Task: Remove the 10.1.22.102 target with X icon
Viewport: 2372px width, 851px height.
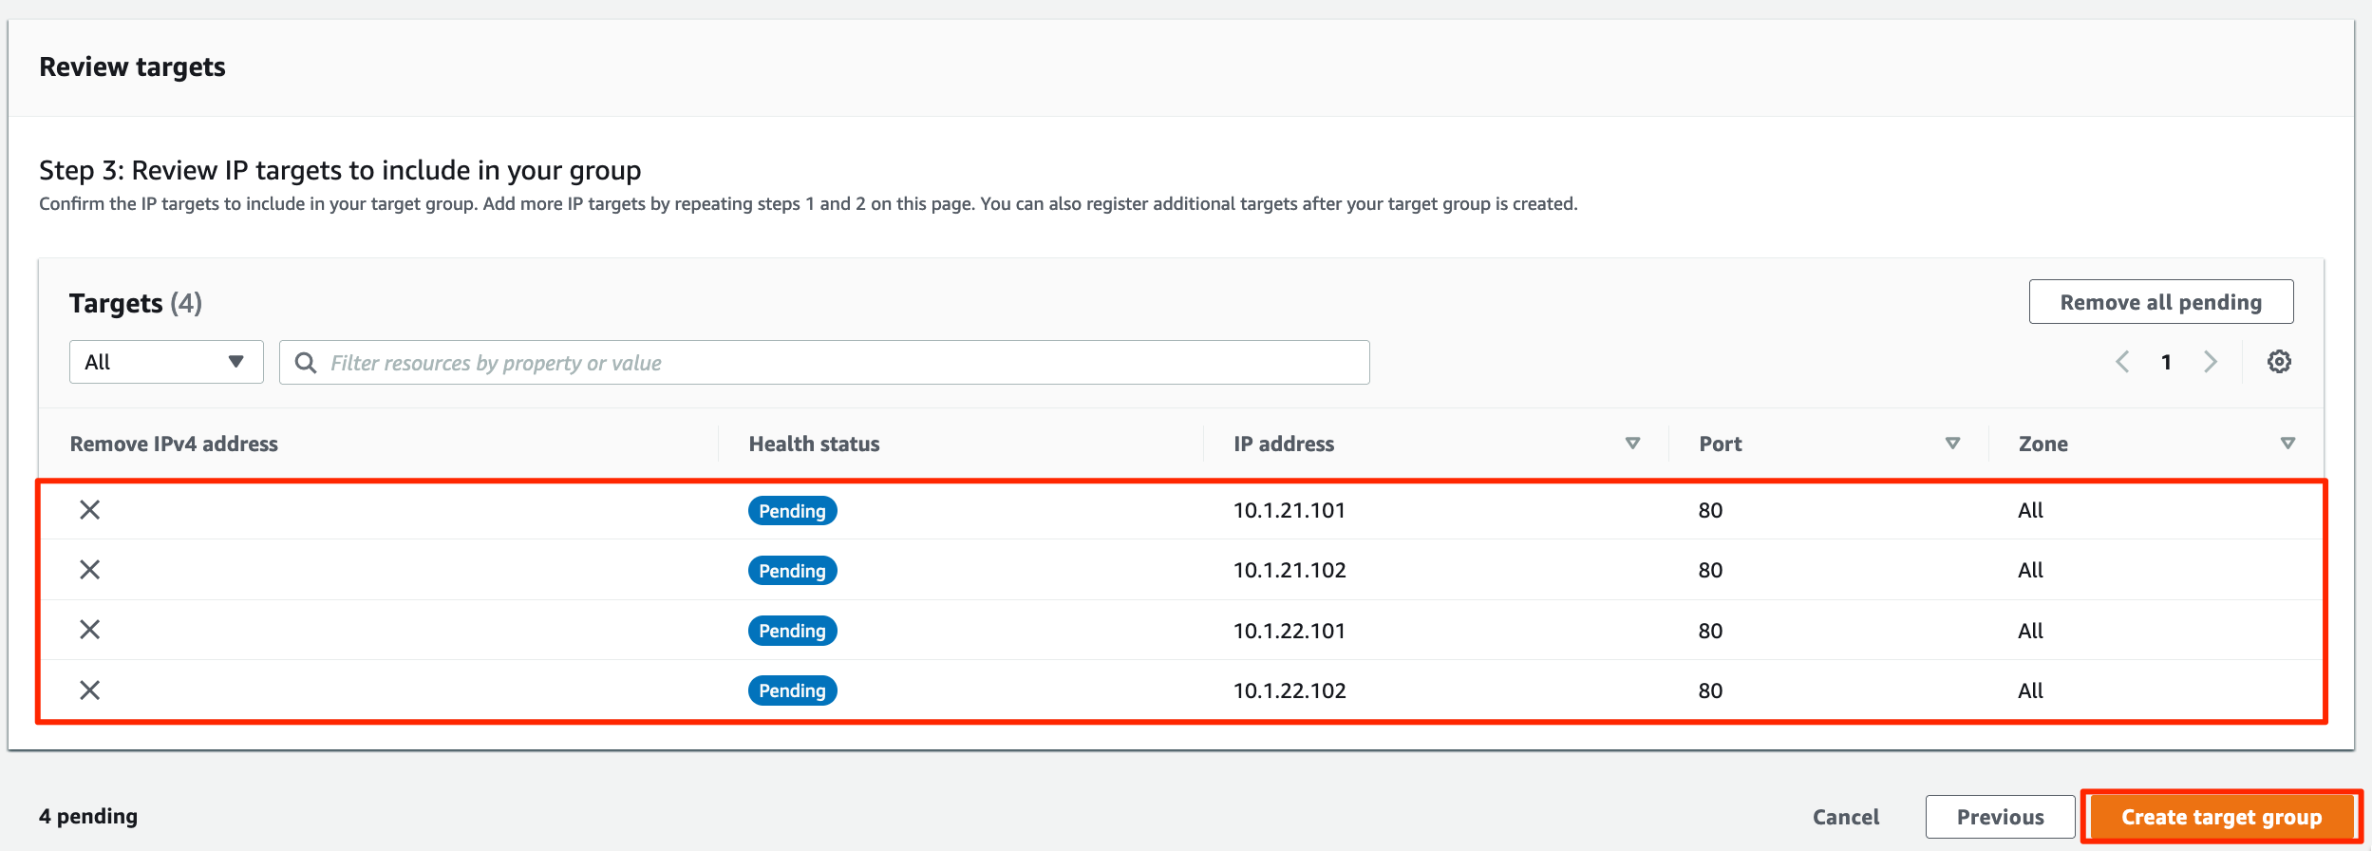Action: click(89, 690)
